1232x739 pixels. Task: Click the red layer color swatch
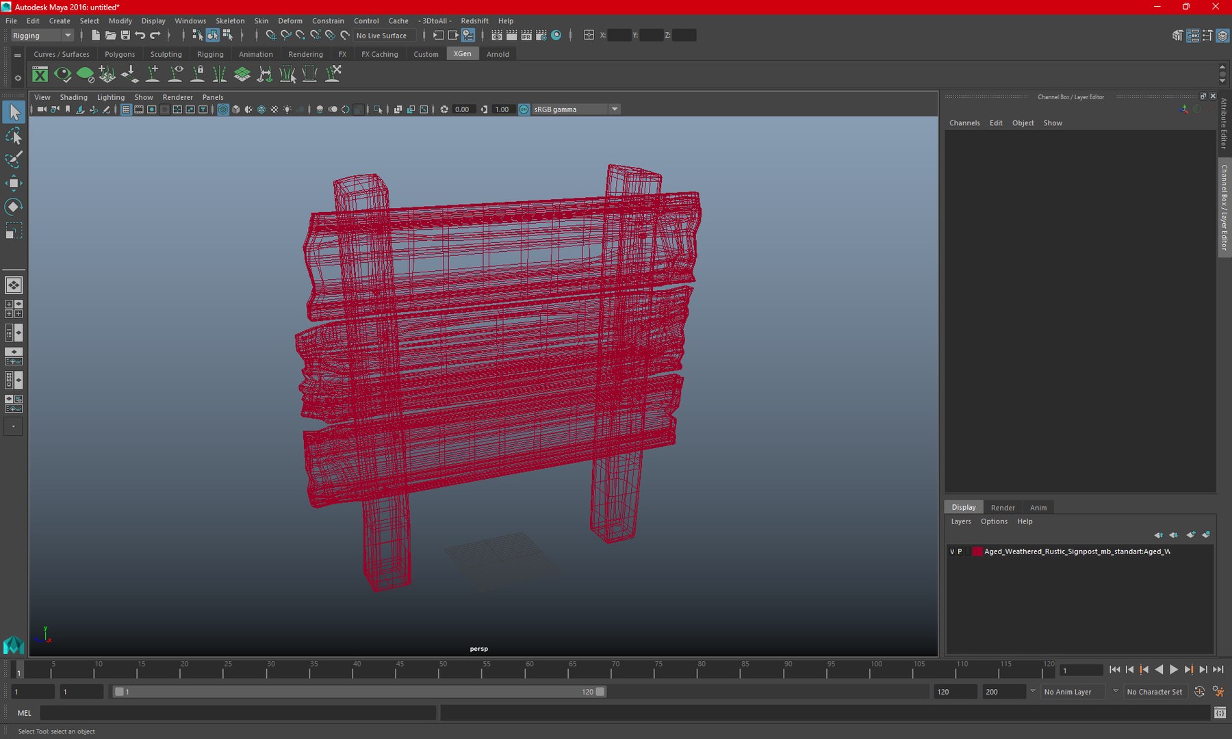(x=977, y=552)
